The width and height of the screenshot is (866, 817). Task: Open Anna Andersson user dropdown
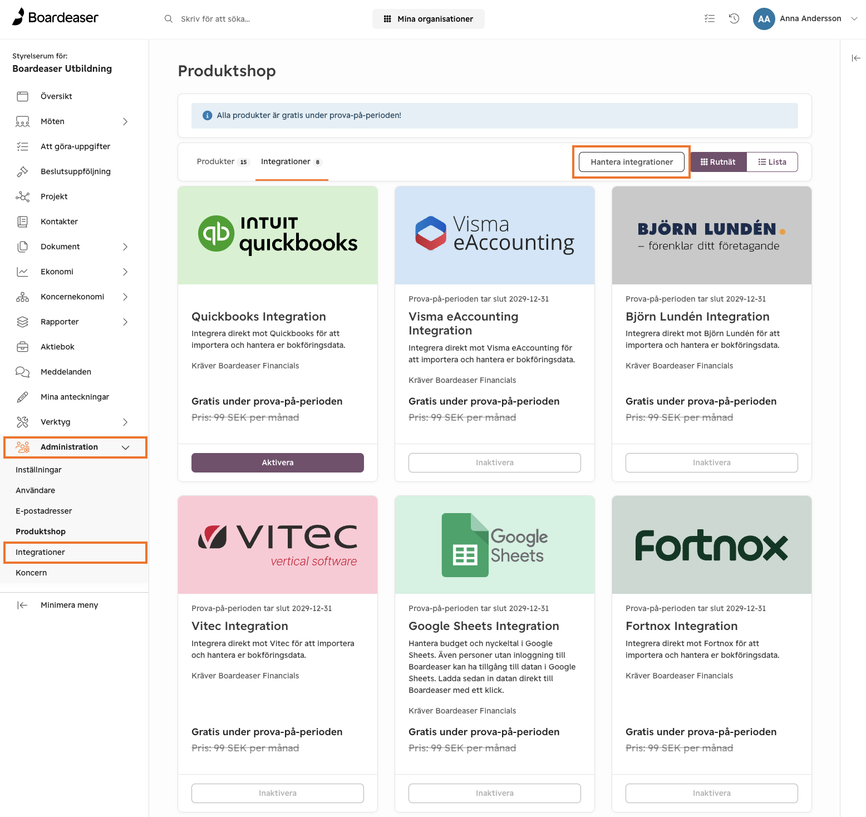click(805, 18)
